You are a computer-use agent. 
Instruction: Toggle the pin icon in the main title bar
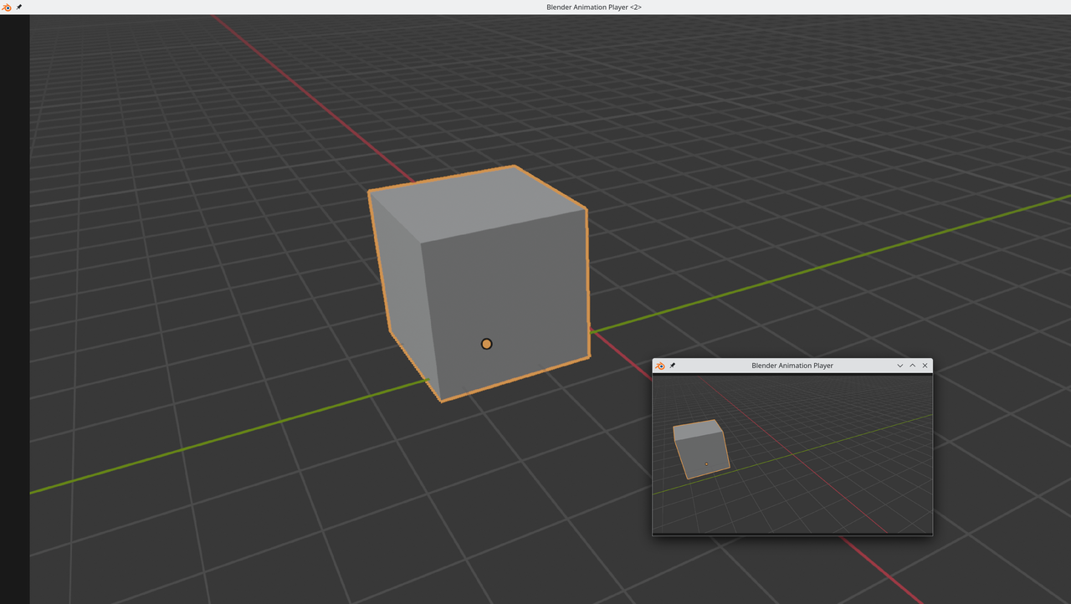click(19, 7)
